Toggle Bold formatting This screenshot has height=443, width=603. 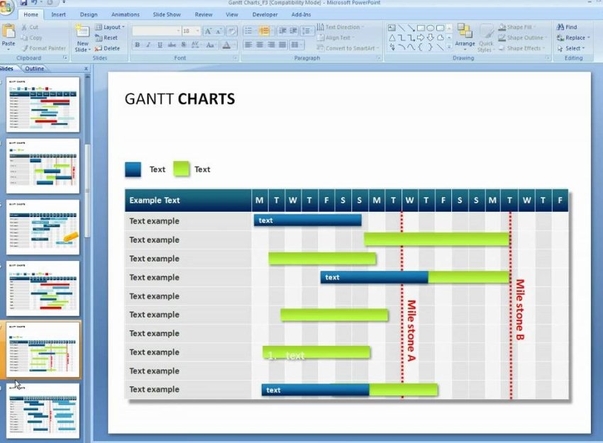pyautogui.click(x=138, y=45)
